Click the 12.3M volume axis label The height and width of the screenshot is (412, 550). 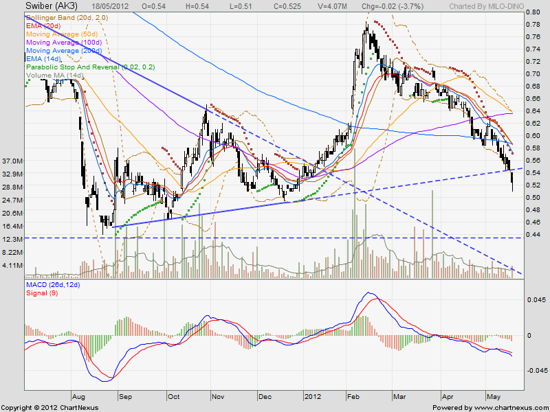click(x=12, y=239)
